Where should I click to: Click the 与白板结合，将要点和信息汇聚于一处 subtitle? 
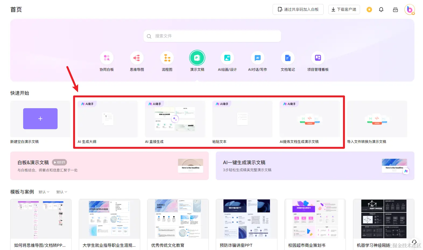click(48, 170)
